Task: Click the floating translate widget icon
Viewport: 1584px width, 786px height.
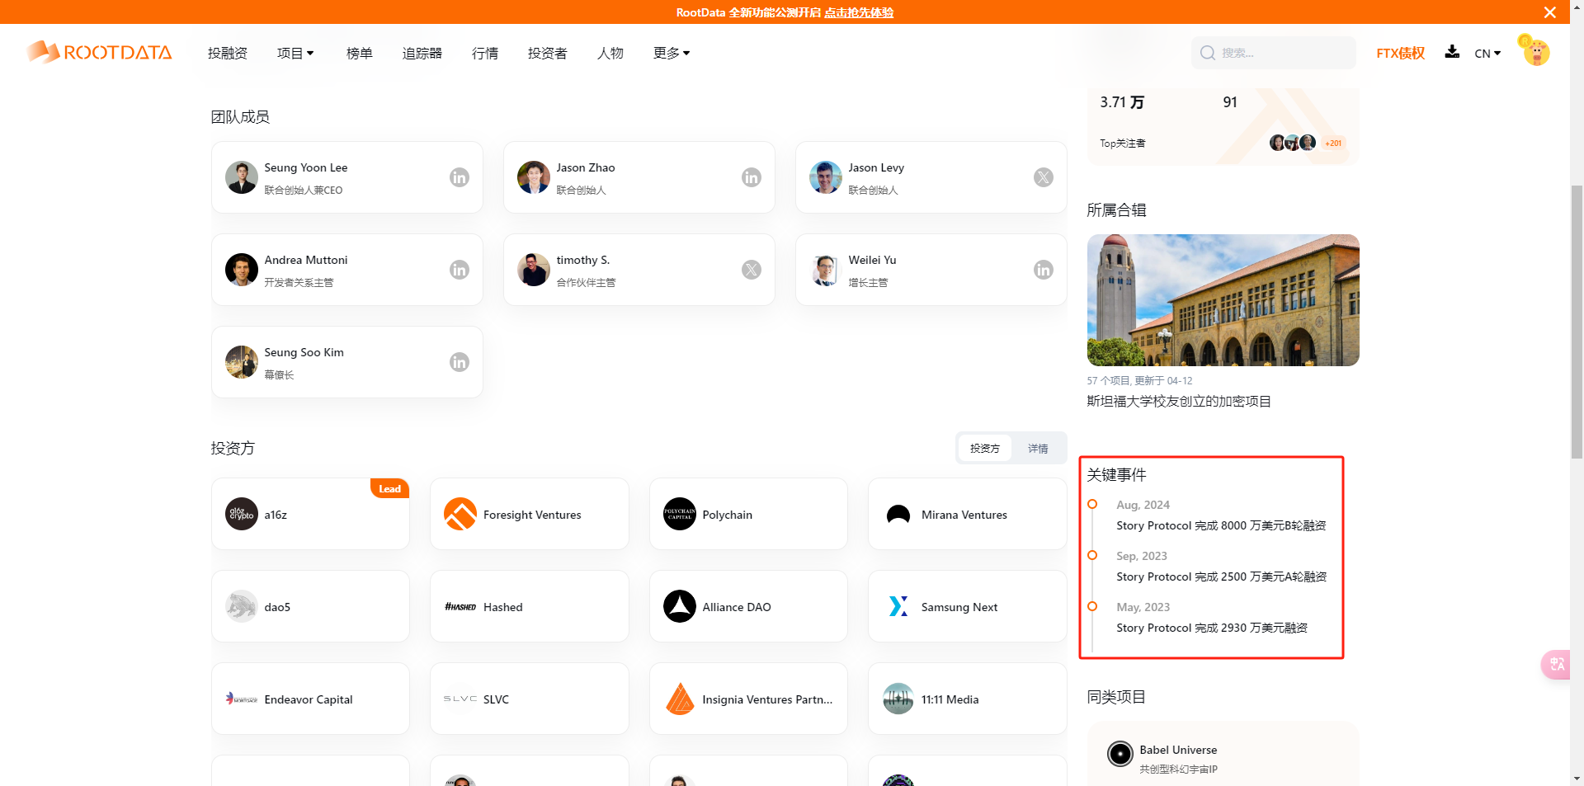Action: [x=1556, y=664]
